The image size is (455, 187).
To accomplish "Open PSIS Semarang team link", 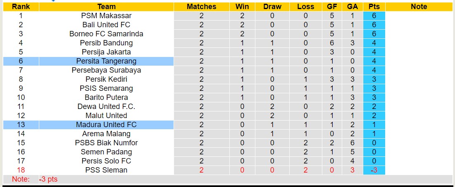I will (x=106, y=88).
